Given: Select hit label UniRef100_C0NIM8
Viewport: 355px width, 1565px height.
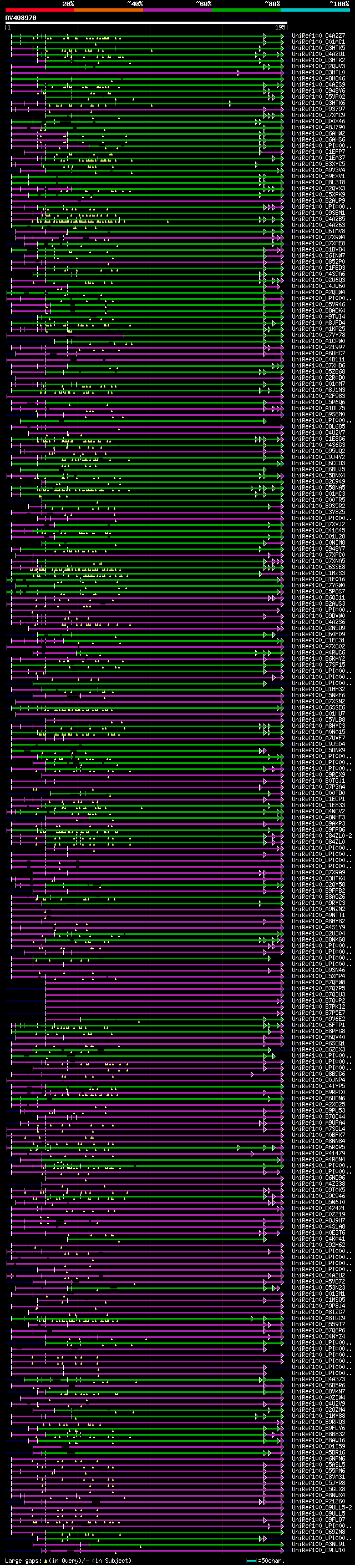Looking at the screenshot, I should pos(318,542).
